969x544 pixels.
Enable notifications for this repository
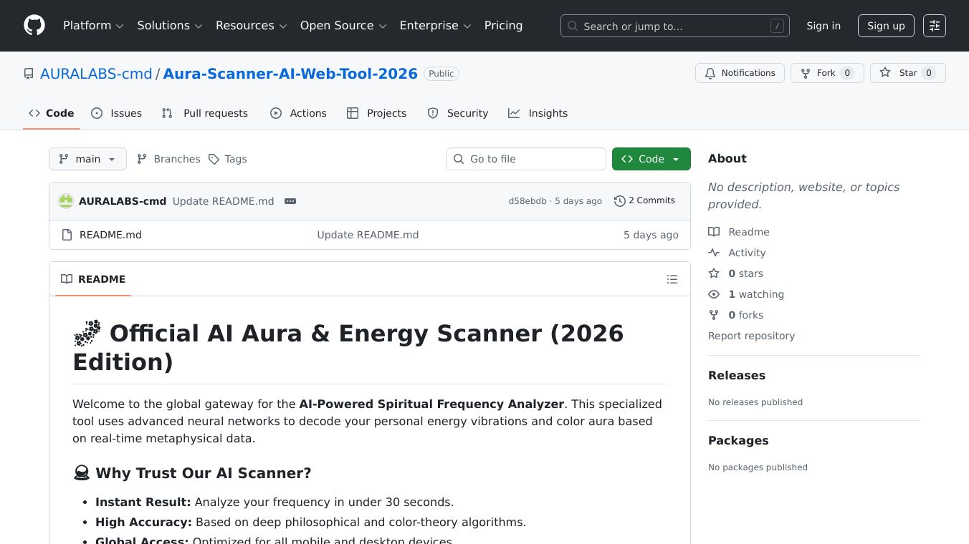pyautogui.click(x=740, y=72)
